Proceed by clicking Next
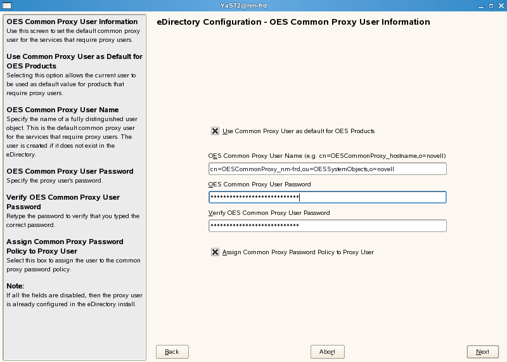Image resolution: width=507 pixels, height=362 pixels. pos(482,352)
